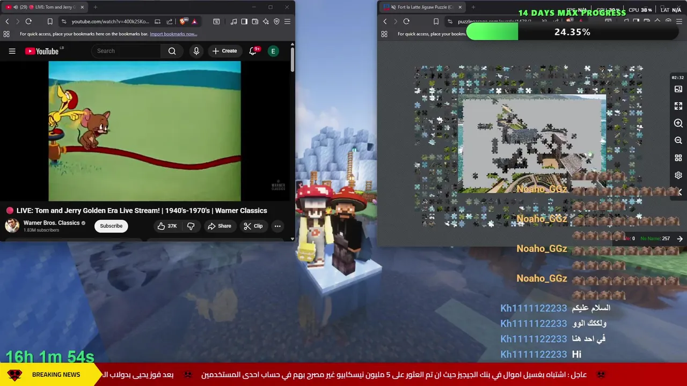Open Brave playlist music note icon
The height and width of the screenshot is (386, 687).
(233, 21)
